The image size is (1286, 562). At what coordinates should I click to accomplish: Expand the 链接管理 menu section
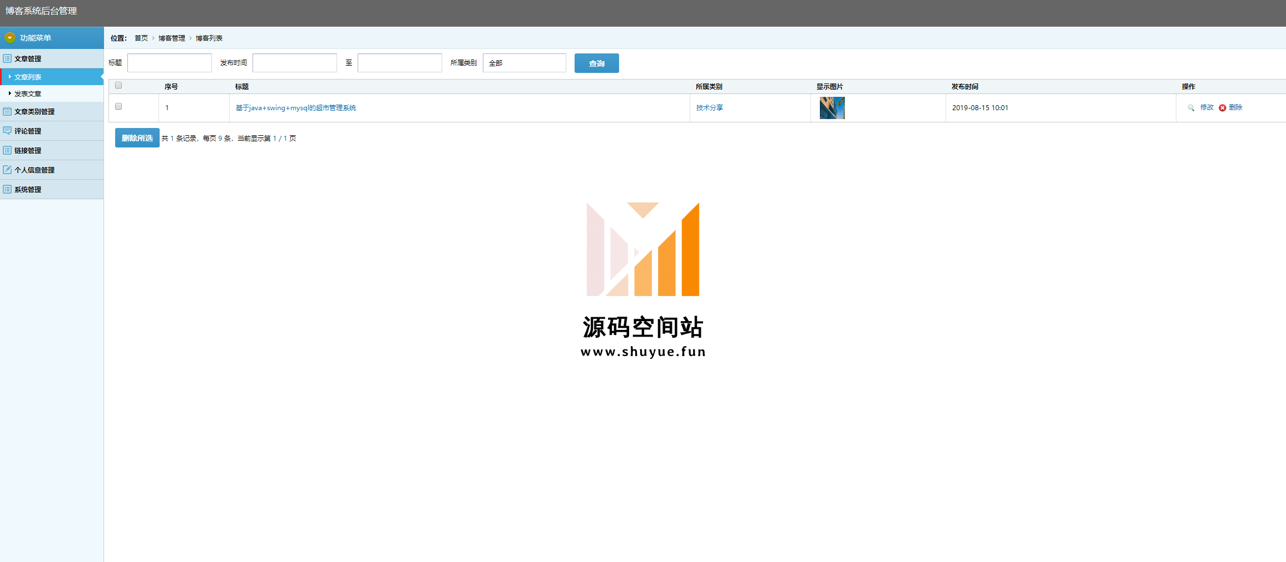coord(52,150)
